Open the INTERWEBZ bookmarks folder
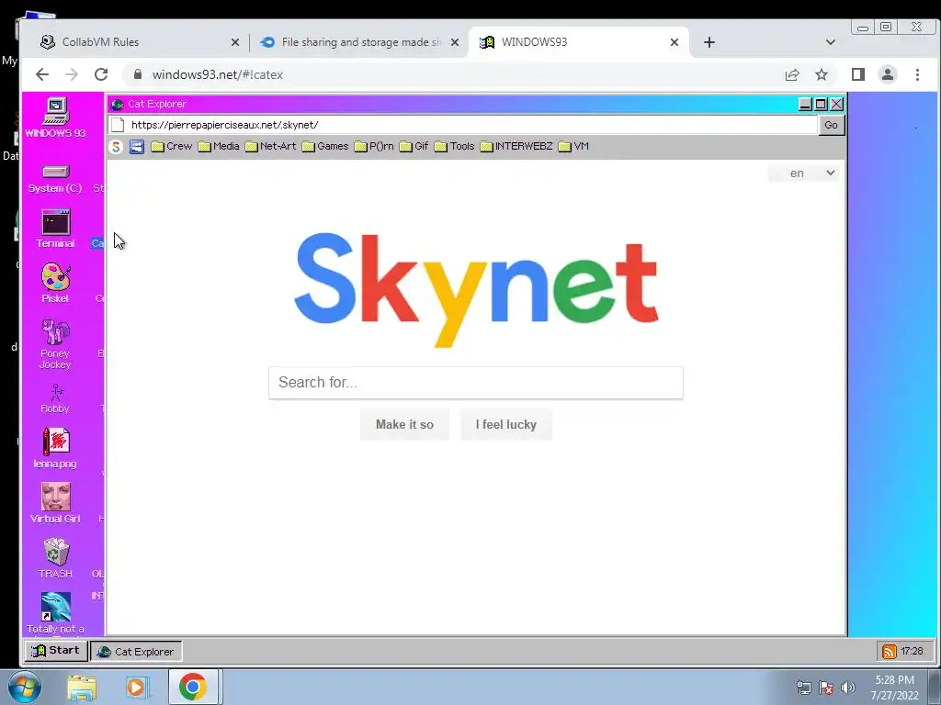The image size is (941, 705). [x=516, y=146]
